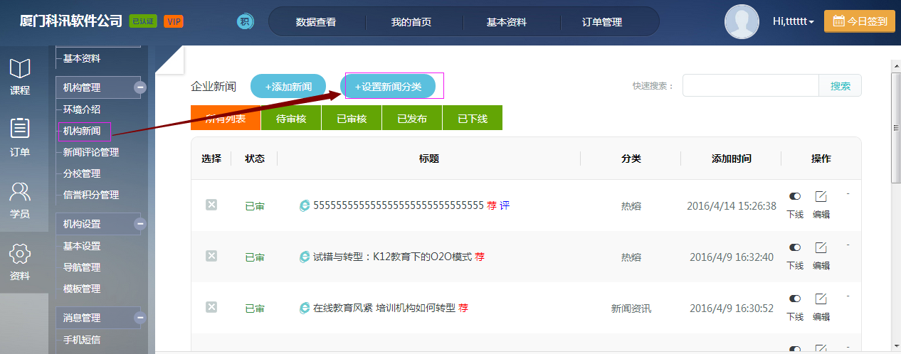The width and height of the screenshot is (901, 354).
Task: Click 热熔 category in the 5555 news row
Action: tap(631, 206)
